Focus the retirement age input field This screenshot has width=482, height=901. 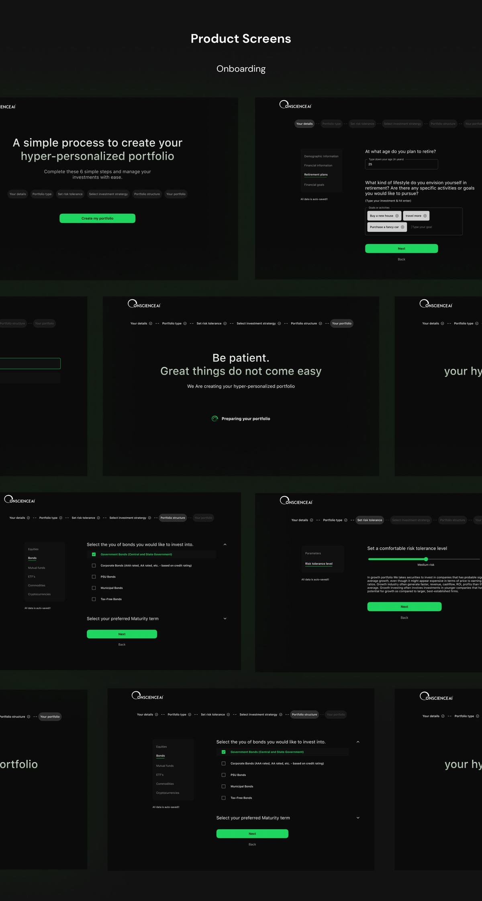401,164
